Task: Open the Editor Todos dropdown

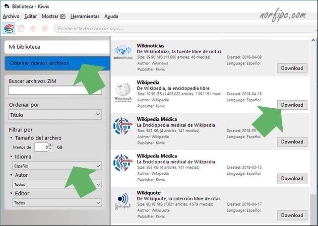Action: click(57, 203)
